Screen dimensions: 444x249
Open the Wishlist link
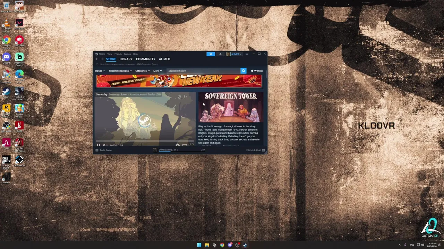pos(257,71)
